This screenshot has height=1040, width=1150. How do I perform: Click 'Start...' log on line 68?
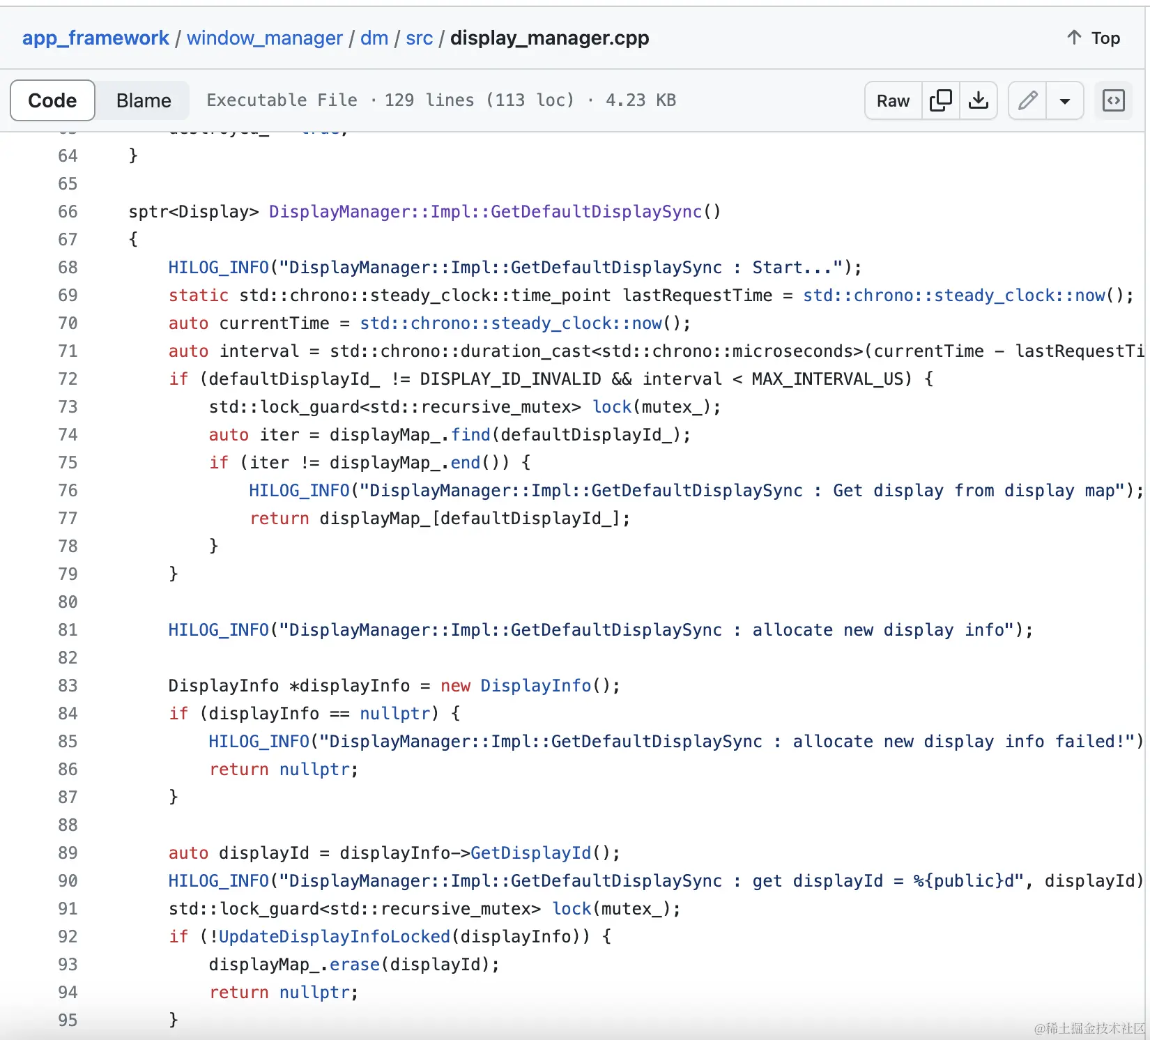point(515,268)
